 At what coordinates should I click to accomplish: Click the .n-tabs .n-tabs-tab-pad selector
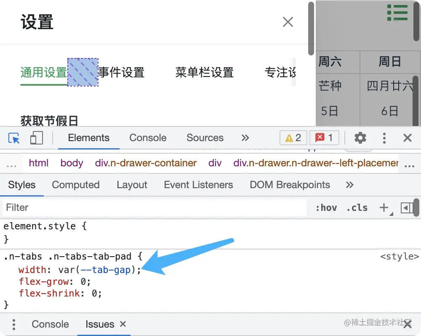point(67,257)
